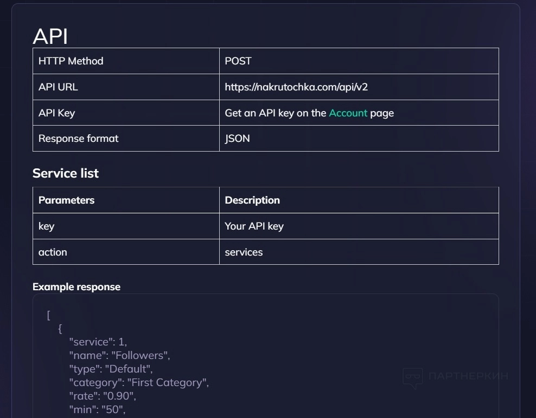Click the "rate": "0.90" code line
This screenshot has width=536, height=418.
point(103,396)
